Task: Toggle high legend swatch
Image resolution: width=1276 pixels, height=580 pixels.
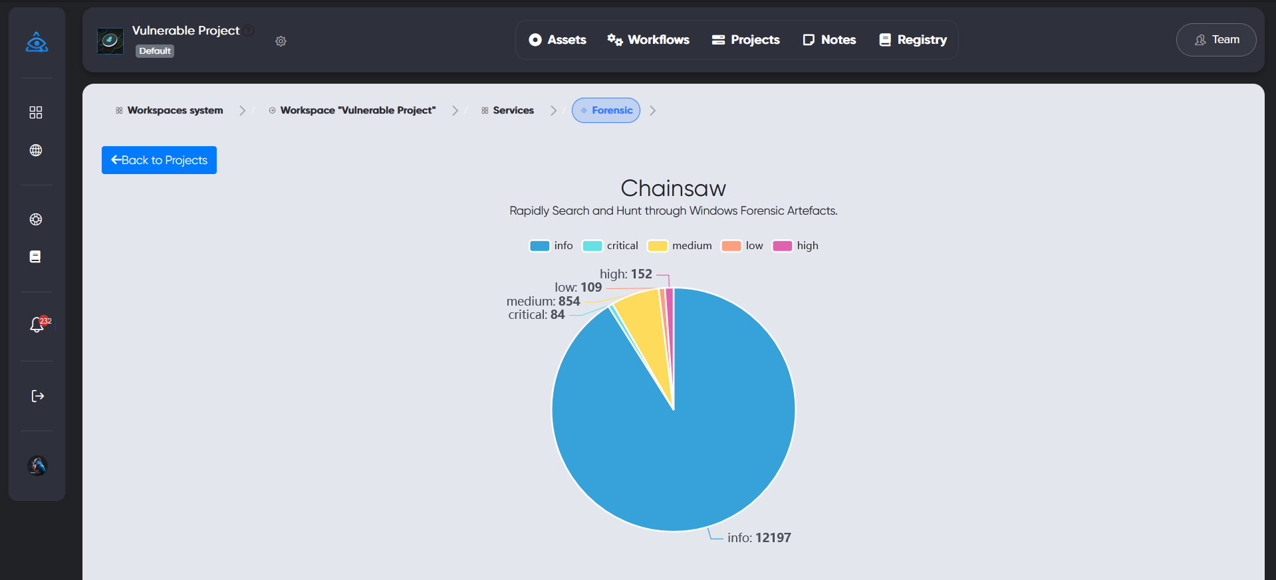Action: coord(782,246)
